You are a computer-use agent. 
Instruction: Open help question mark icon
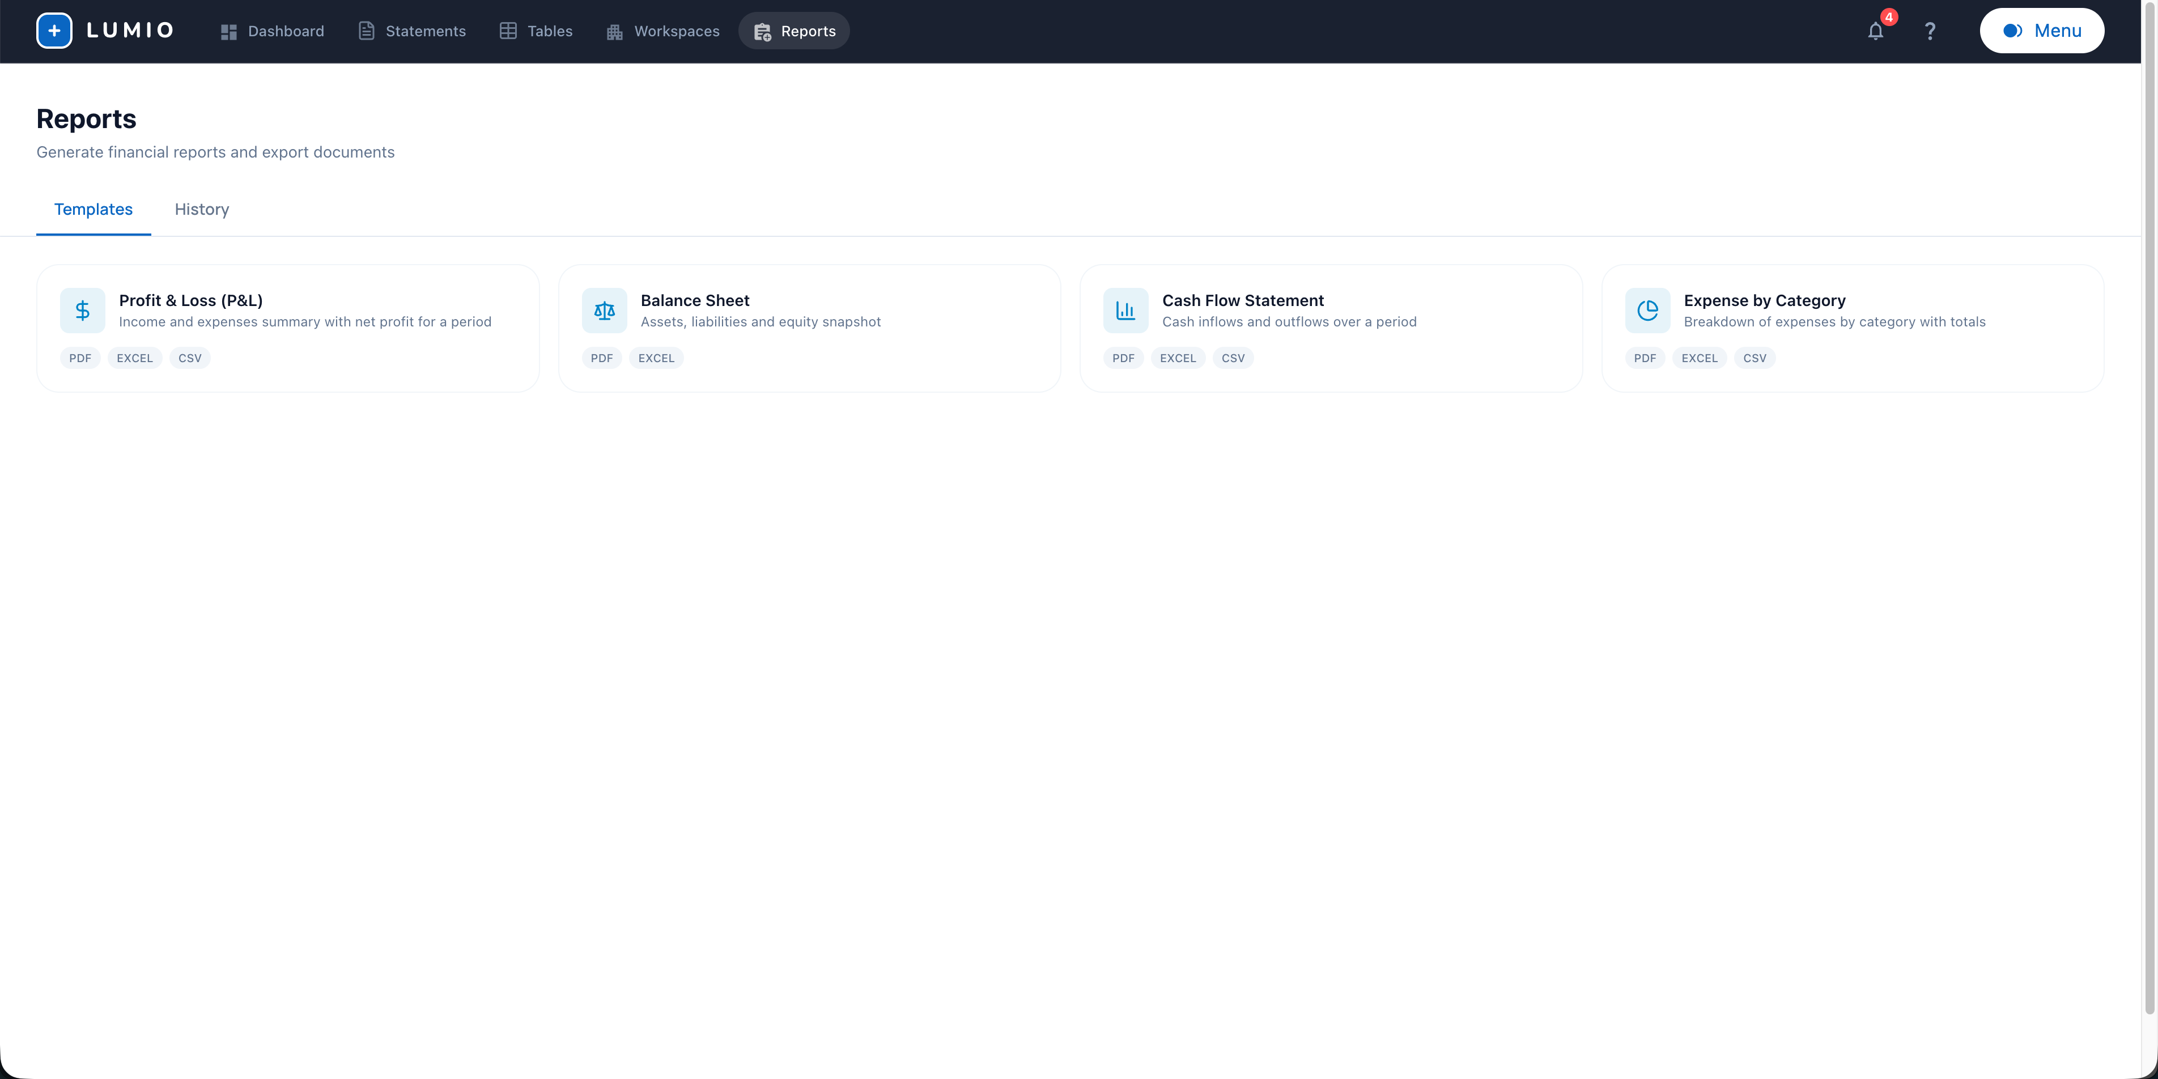(1930, 31)
